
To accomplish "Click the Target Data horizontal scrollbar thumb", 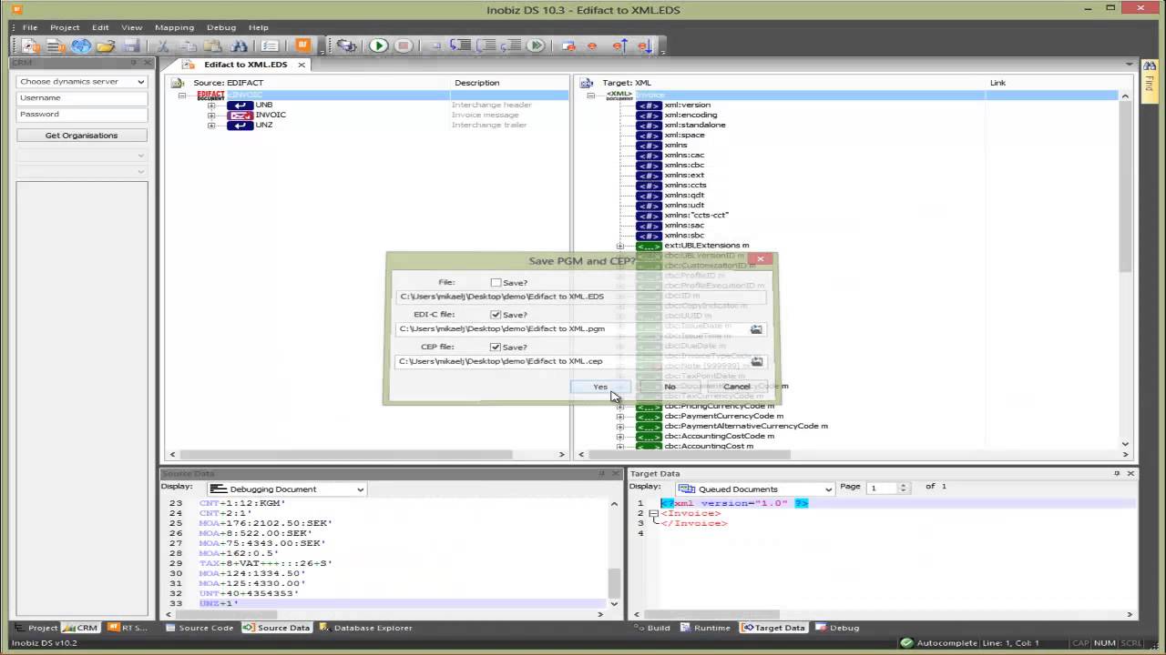I will click(713, 614).
